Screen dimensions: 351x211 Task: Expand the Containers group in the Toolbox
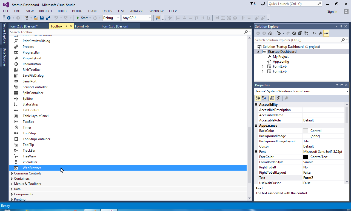(22, 178)
